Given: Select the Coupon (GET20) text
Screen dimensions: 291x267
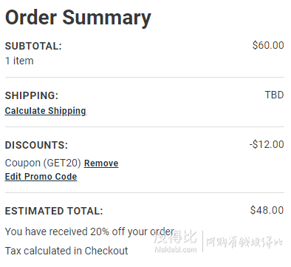Looking at the screenshot, I should [x=43, y=163].
